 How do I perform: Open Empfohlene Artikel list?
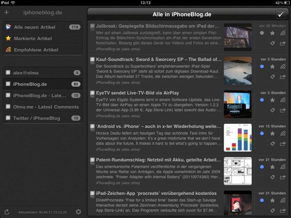(x=43, y=50)
